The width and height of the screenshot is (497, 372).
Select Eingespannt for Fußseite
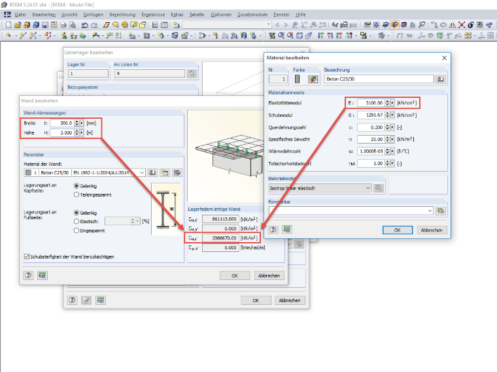tap(77, 230)
